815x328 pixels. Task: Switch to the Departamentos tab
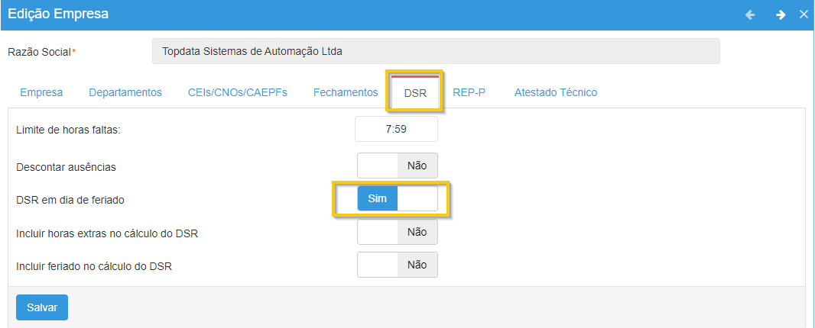point(125,92)
